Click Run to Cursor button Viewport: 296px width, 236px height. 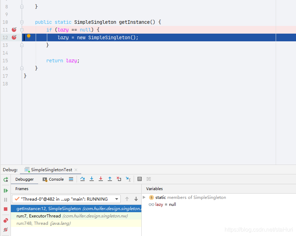click(128, 179)
